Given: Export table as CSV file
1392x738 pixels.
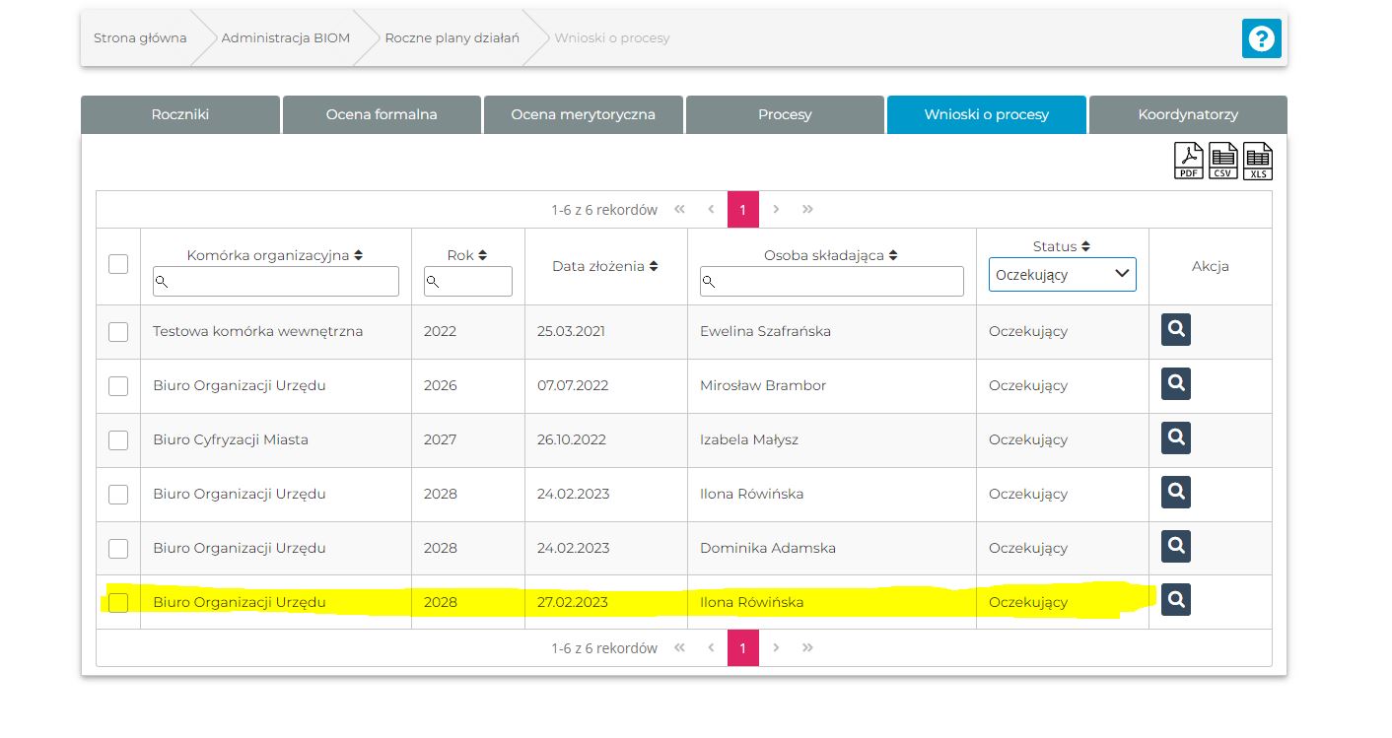Looking at the screenshot, I should pos(1223,161).
